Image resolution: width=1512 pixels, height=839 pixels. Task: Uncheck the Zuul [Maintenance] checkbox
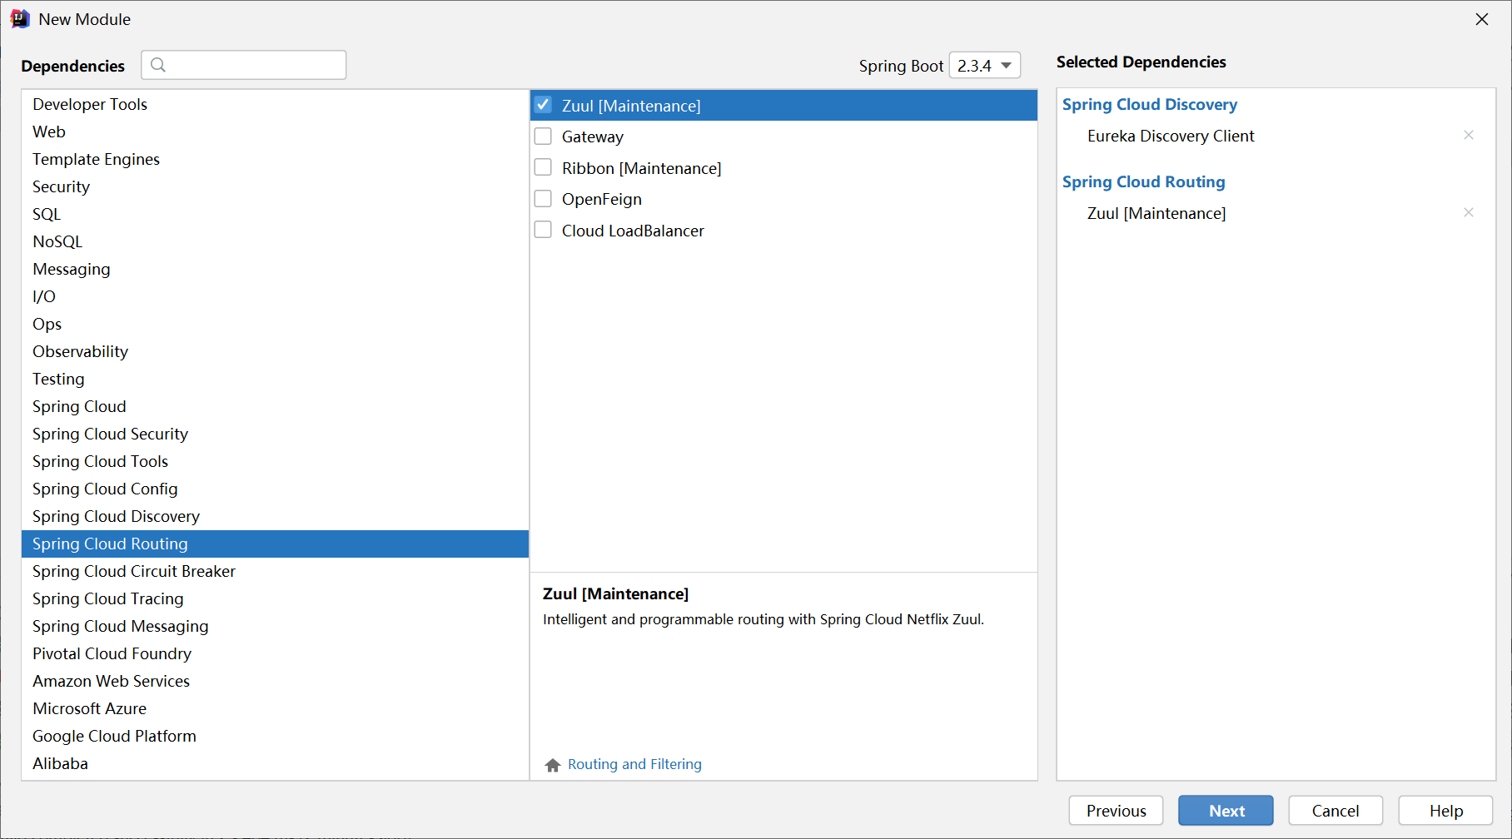543,105
